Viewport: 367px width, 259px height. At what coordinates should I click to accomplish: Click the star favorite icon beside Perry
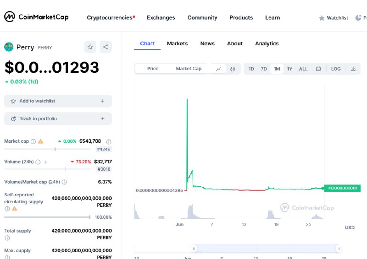[90, 47]
